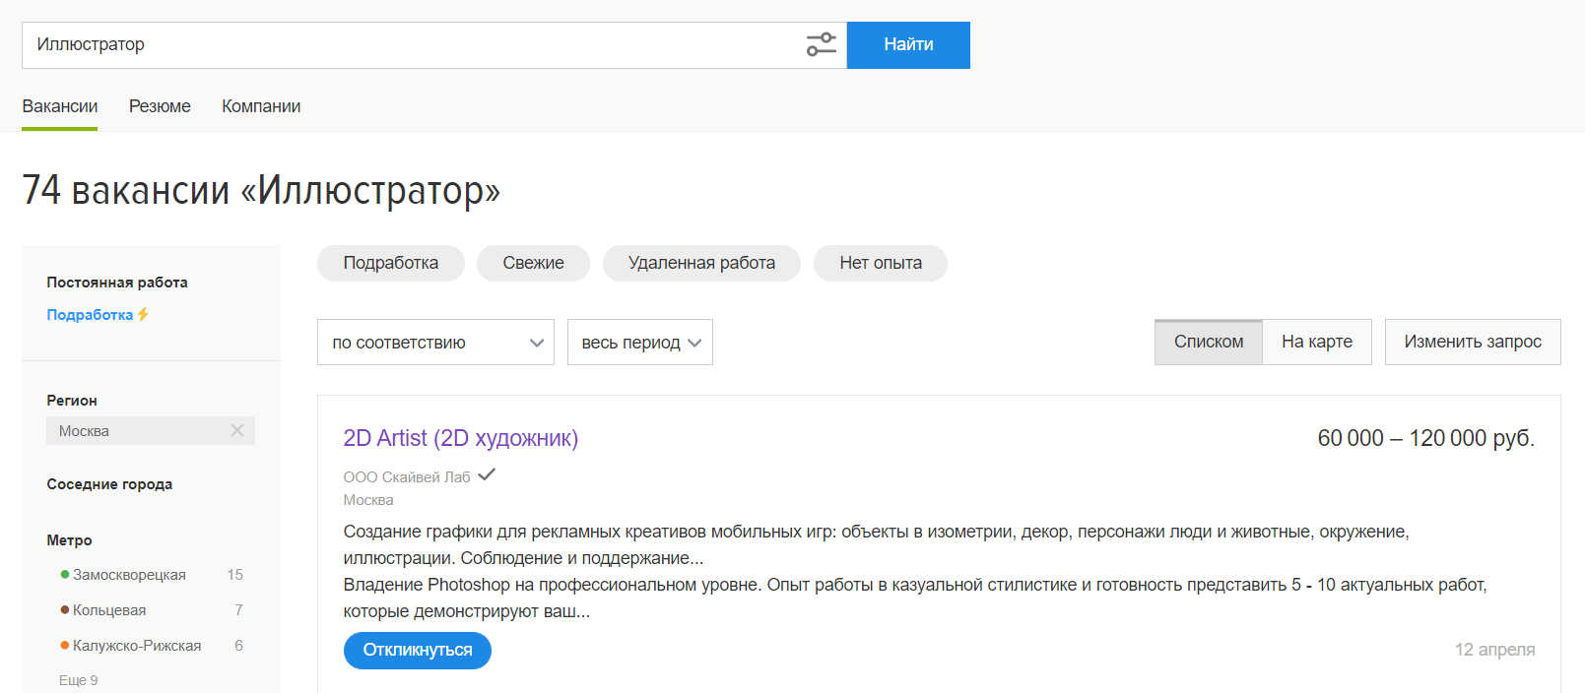Toggle view to 'На карте'

coord(1316,342)
